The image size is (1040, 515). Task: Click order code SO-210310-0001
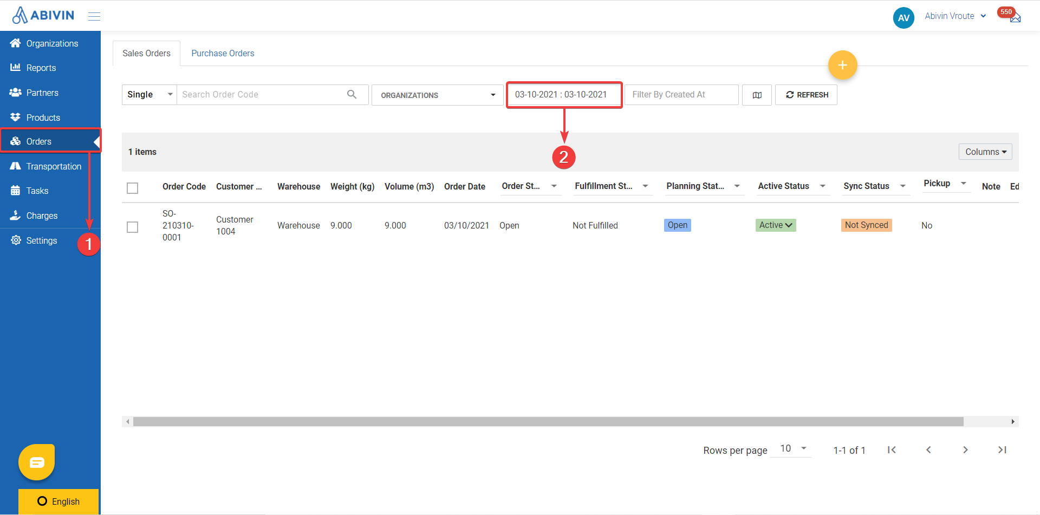point(178,225)
